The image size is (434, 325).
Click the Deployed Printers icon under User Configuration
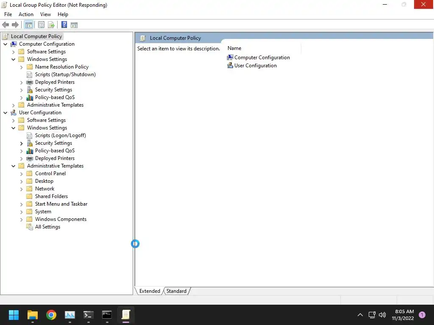pos(29,158)
